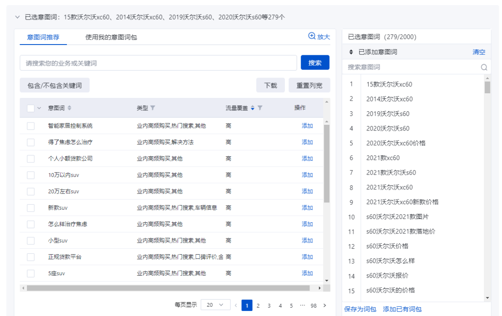Image resolution: width=502 pixels, height=316 pixels.
Task: Click 添加 for 小型suv
Action: [307, 240]
